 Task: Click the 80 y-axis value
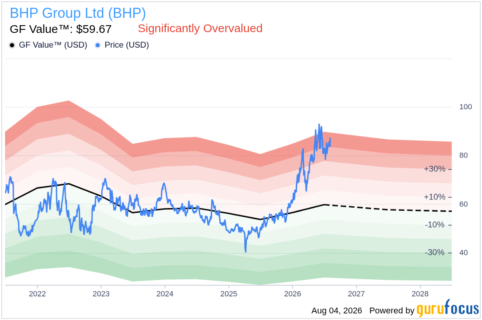point(463,155)
